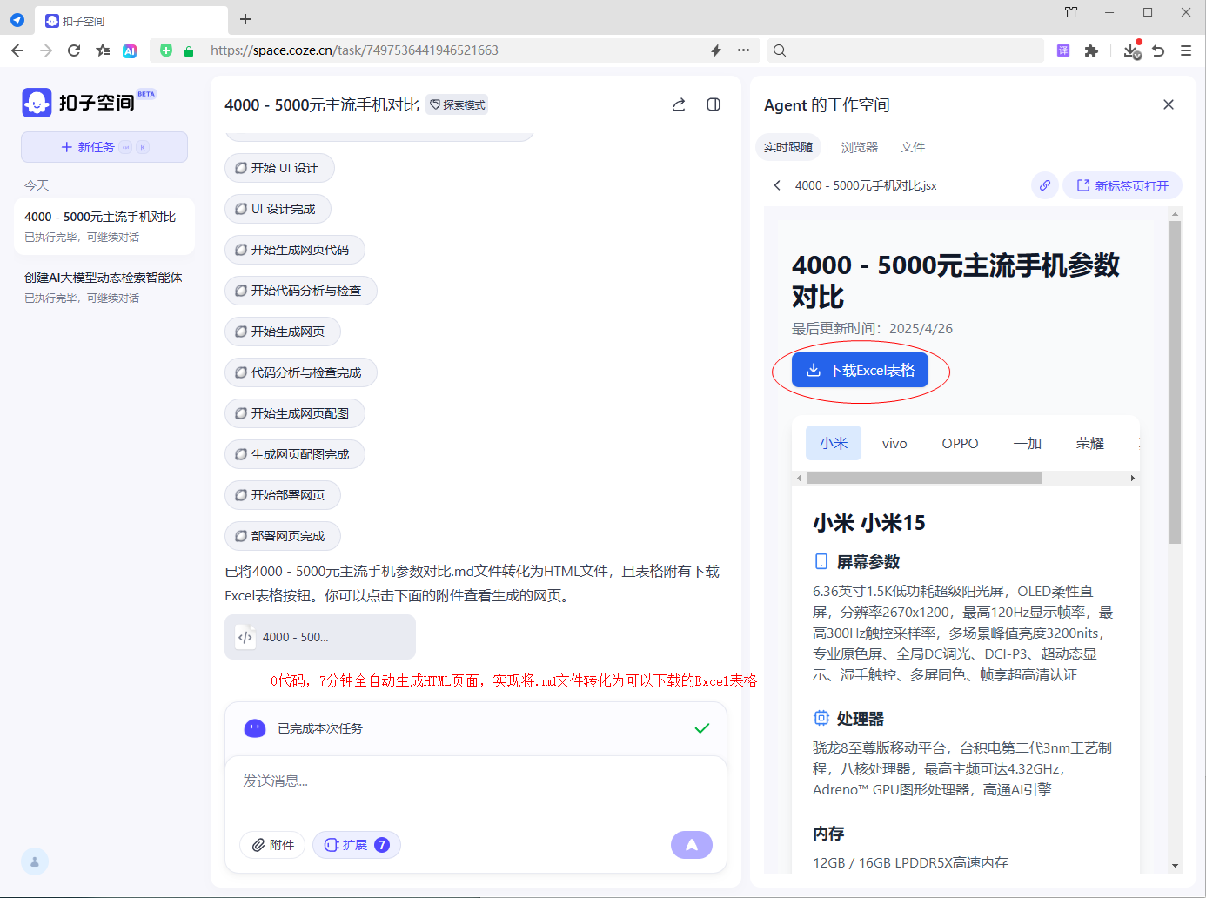The width and height of the screenshot is (1206, 898).
Task: Select the 一加 brand tab
Action: coord(1027,443)
